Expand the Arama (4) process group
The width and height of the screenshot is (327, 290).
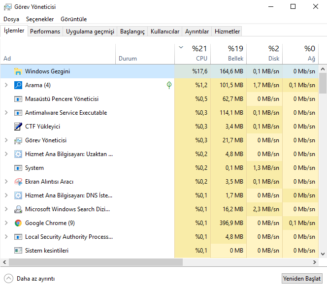click(x=6, y=85)
